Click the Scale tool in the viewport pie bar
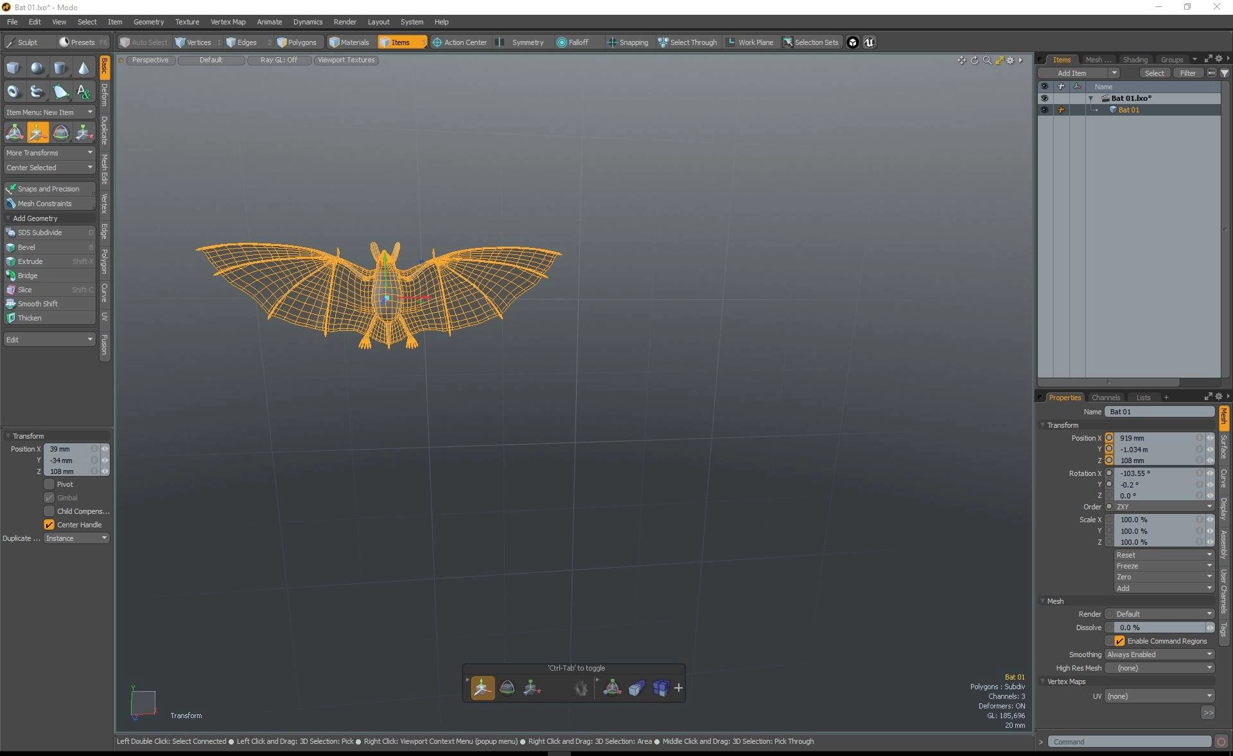This screenshot has height=756, width=1233. coord(531,688)
